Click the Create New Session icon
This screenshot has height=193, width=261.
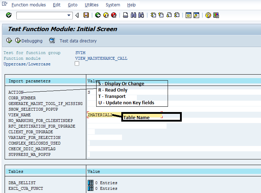click(188, 15)
